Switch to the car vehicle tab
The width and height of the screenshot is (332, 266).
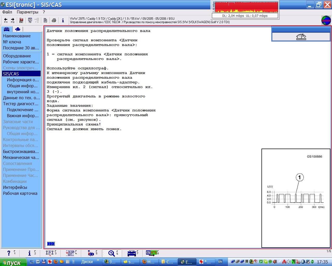click(7, 29)
